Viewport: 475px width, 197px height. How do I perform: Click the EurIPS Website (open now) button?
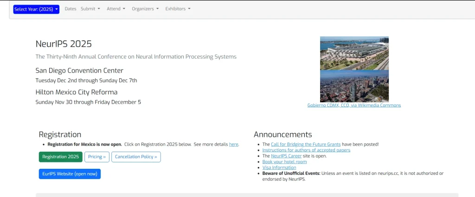(x=70, y=174)
